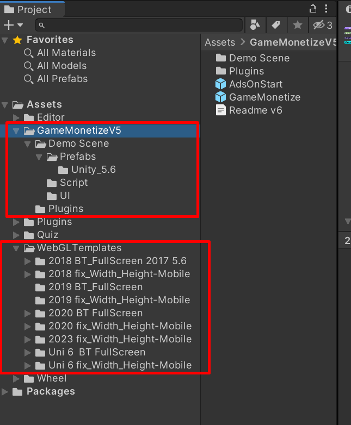Select 2020 fix_Width_Height-Mobile folder
Viewport: 351px width, 425px height.
tap(114, 326)
